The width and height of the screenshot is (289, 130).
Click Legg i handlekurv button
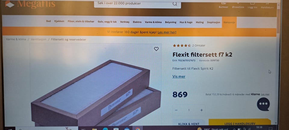240,123
